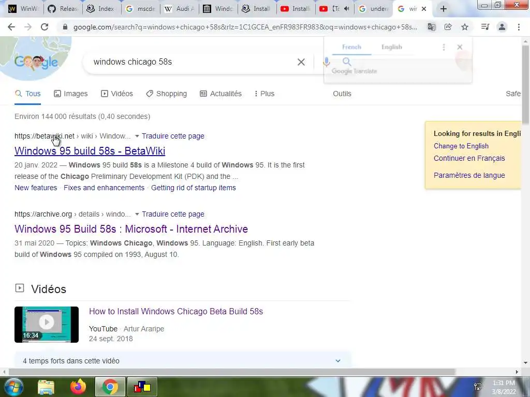This screenshot has height=397, width=530.
Task: Open the media control icon in toolbar
Action: [x=485, y=27]
